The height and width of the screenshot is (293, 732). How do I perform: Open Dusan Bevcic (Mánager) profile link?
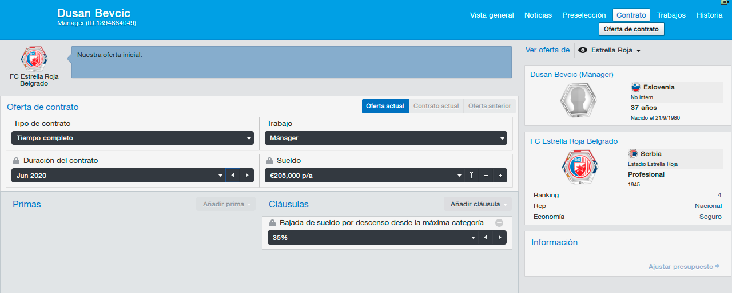[572, 75]
